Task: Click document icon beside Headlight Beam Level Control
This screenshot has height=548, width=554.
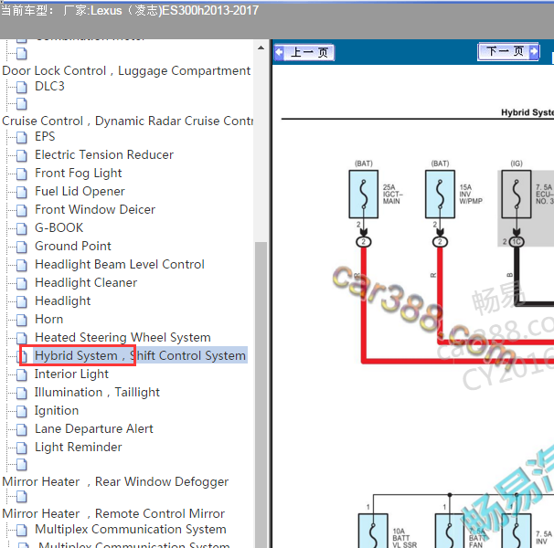Action: tap(22, 265)
